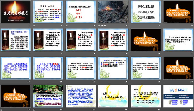This screenshot has height=111, width=194.
Task: Click the transition star icon beside 00:07
Action: coord(99,26)
